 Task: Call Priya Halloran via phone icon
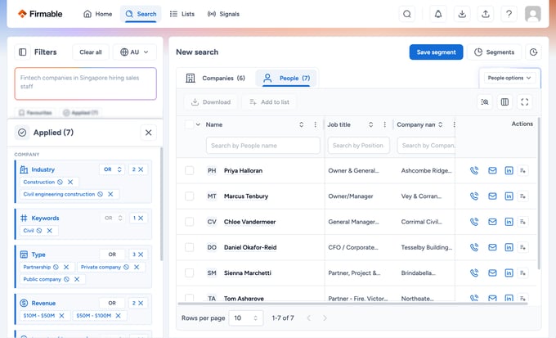coord(474,171)
